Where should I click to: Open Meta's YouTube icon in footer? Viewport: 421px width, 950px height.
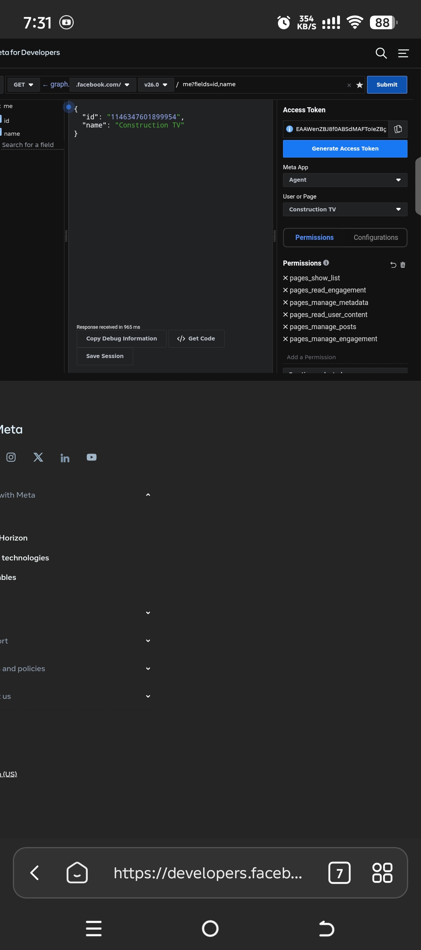pyautogui.click(x=92, y=457)
